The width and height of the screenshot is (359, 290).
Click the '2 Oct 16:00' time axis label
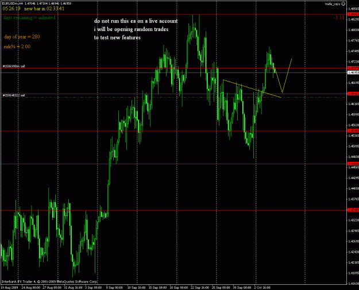pos(263,288)
